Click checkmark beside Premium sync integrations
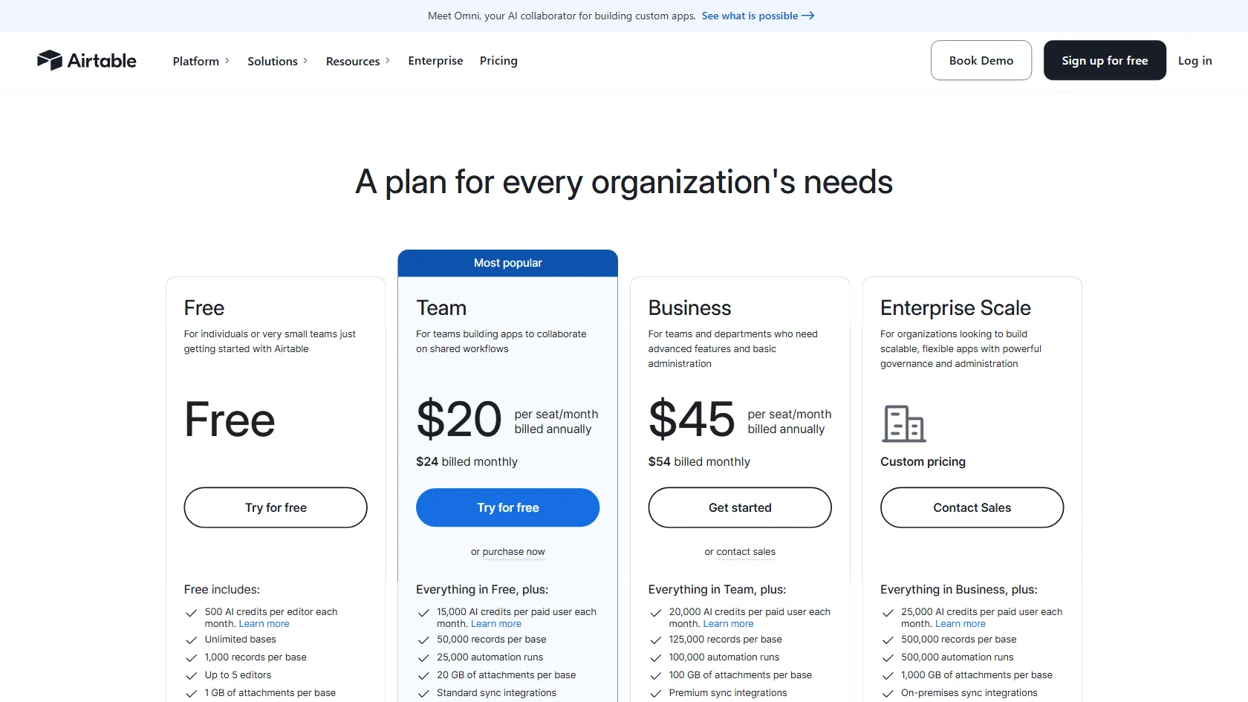 click(x=655, y=693)
